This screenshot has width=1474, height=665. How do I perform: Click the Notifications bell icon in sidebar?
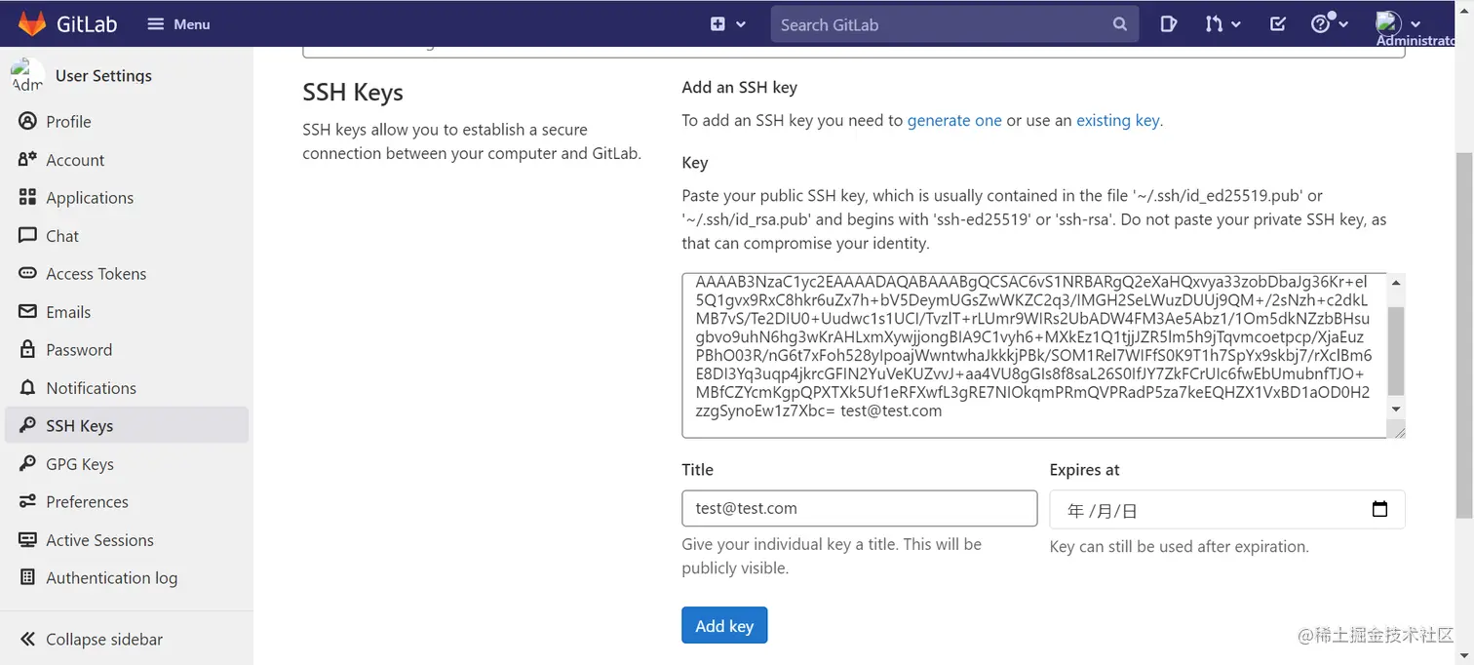coord(27,388)
